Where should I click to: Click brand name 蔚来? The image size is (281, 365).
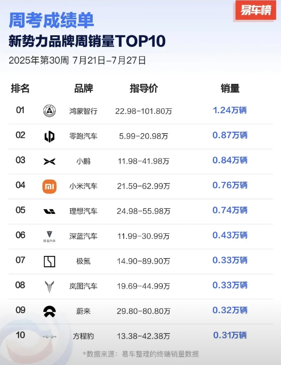pyautogui.click(x=83, y=311)
